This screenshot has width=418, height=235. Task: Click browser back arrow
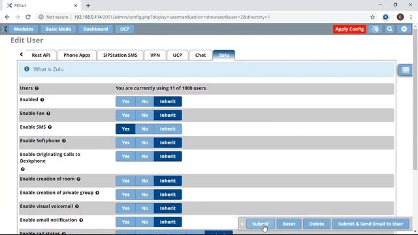pyautogui.click(x=7, y=17)
